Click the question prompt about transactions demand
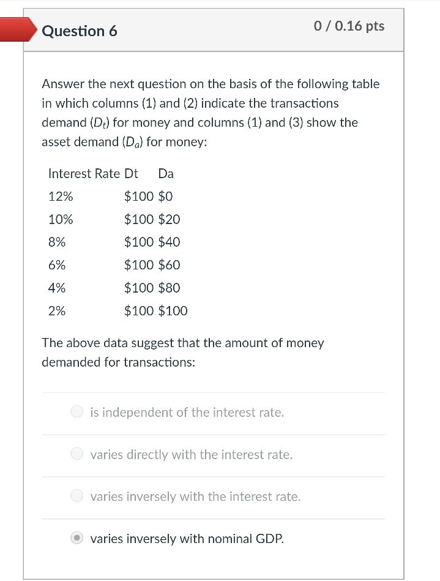 [182, 352]
